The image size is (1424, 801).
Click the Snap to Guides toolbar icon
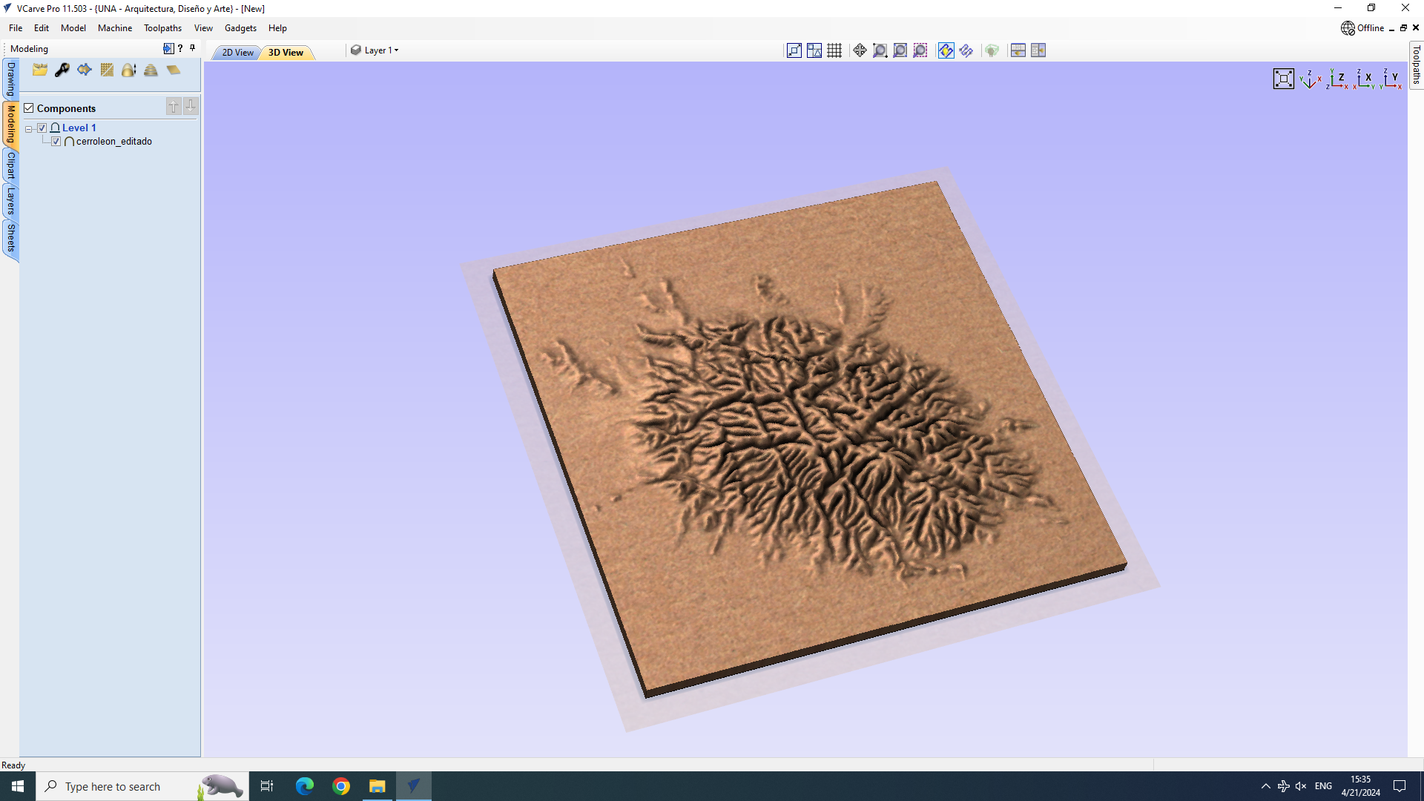794,50
